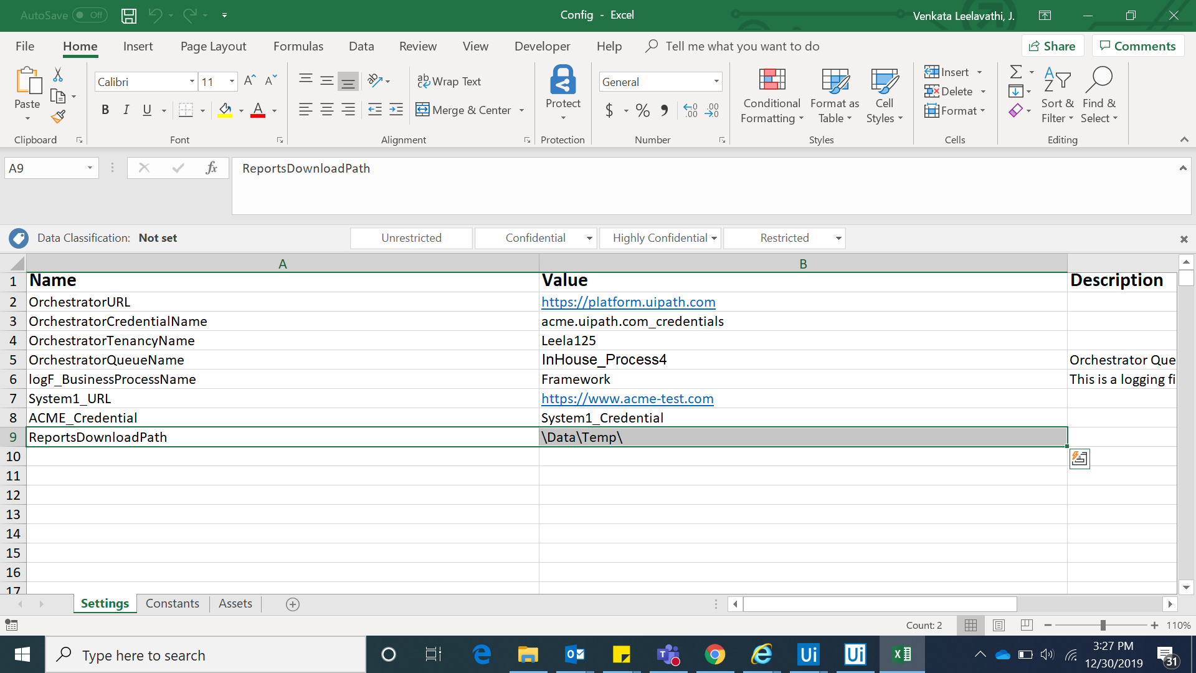The height and width of the screenshot is (673, 1196).
Task: Click the Format Painter icon
Action: pos(58,117)
